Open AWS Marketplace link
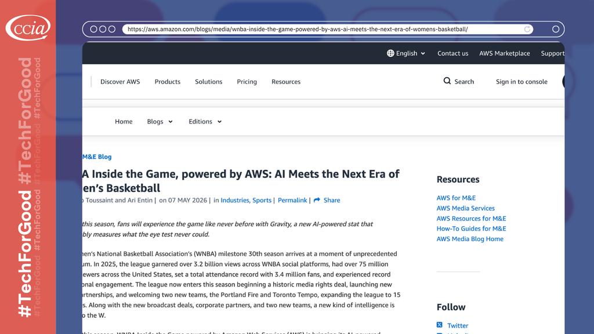The image size is (594, 334). 505,53
